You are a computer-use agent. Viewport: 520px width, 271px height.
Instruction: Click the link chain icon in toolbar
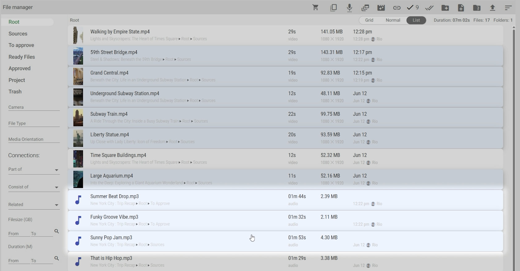click(x=397, y=8)
